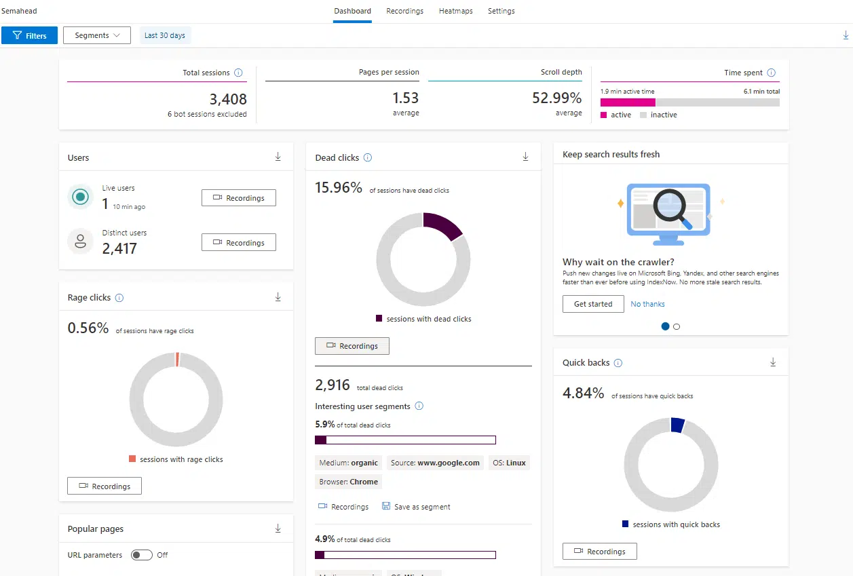Viewport: 853px width, 576px height.
Task: Click the dashboard download icon at top right
Action: click(x=846, y=35)
